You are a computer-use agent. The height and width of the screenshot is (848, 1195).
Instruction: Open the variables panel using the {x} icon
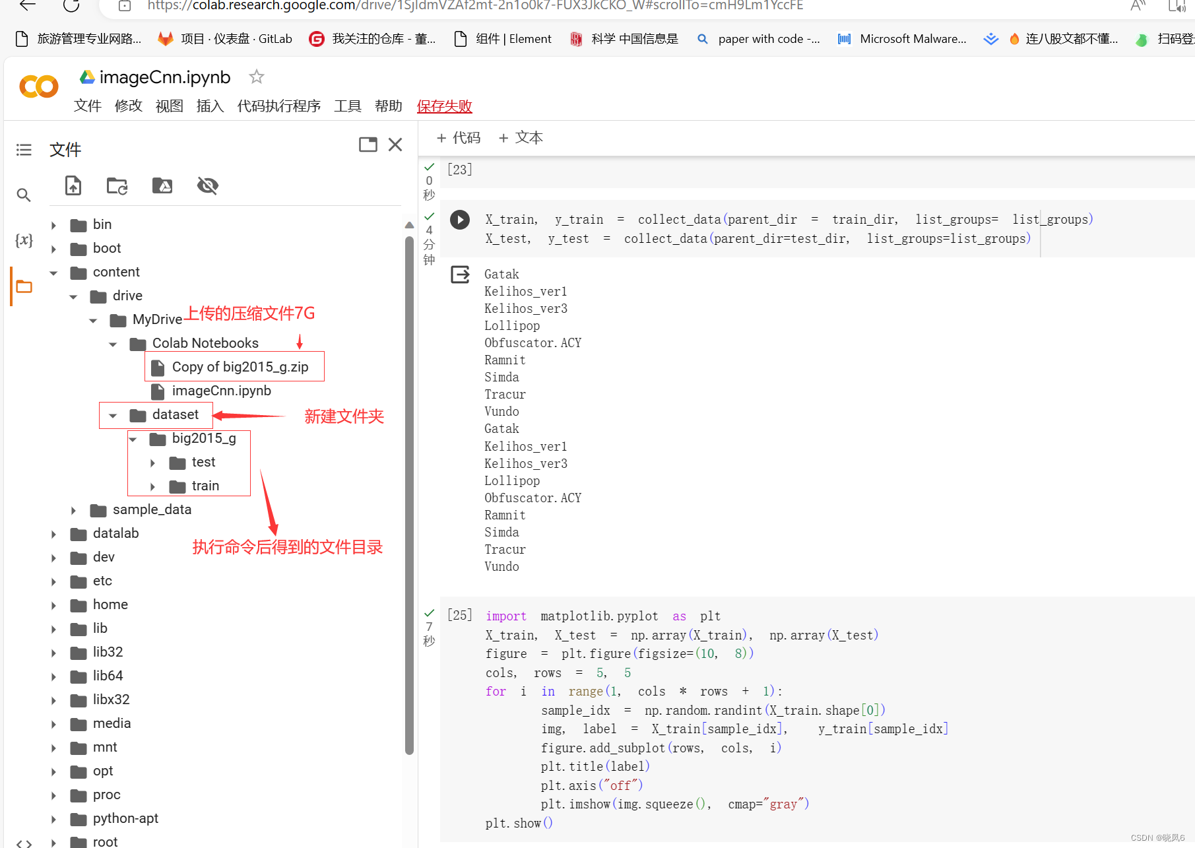(x=24, y=240)
